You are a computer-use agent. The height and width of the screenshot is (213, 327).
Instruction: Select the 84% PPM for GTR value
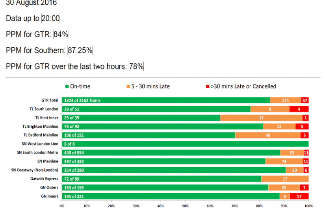(x=61, y=35)
